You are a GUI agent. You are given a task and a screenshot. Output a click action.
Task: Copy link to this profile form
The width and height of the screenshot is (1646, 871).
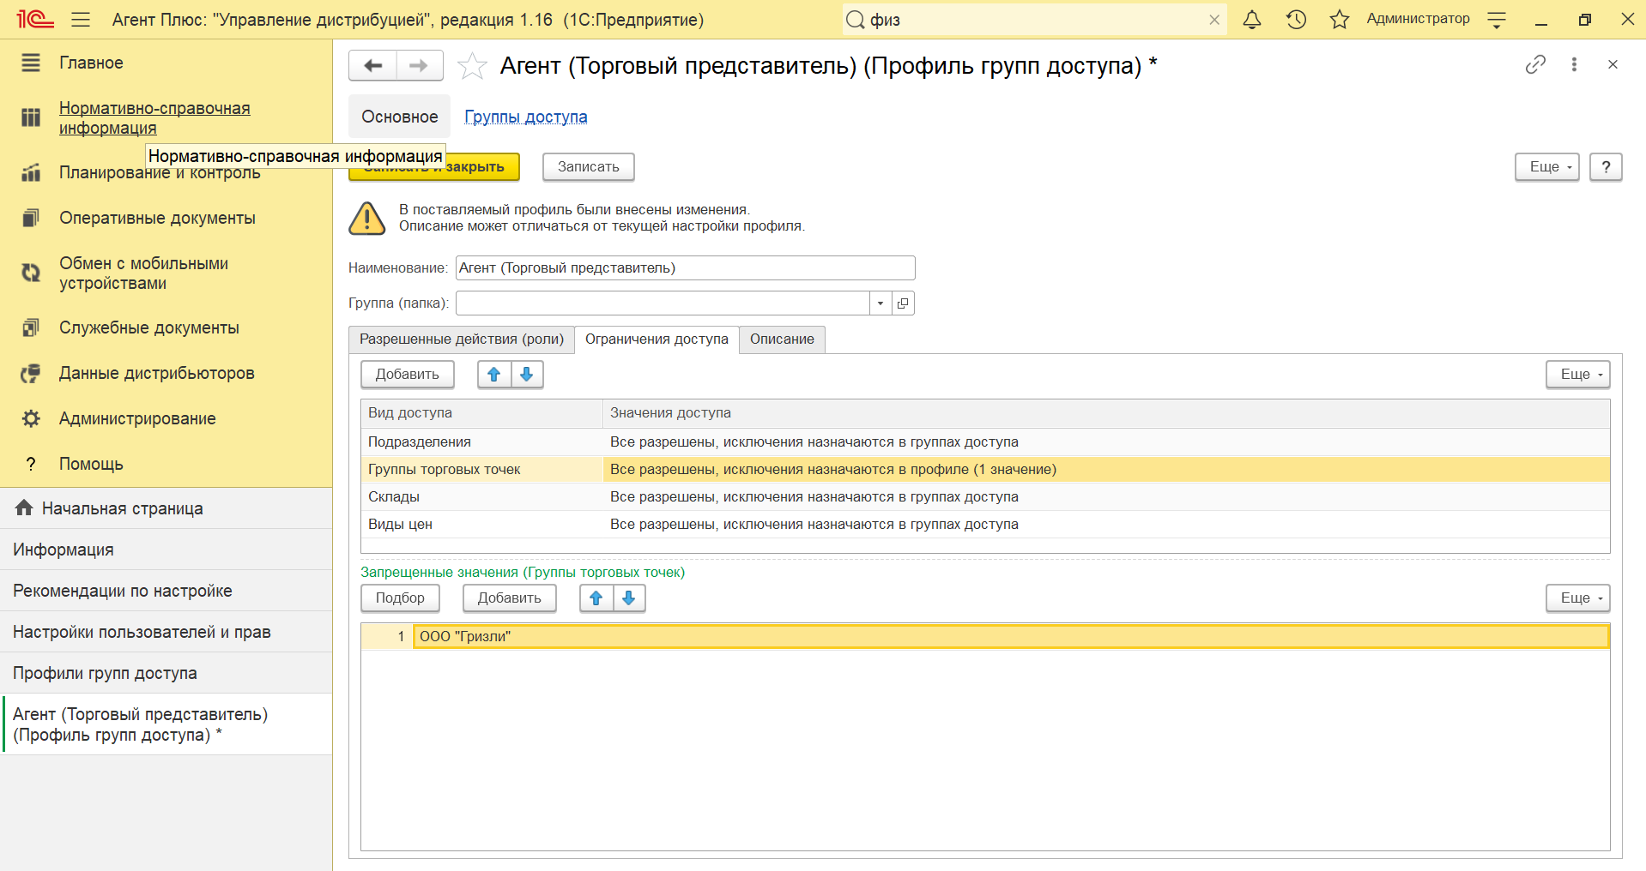(x=1535, y=64)
